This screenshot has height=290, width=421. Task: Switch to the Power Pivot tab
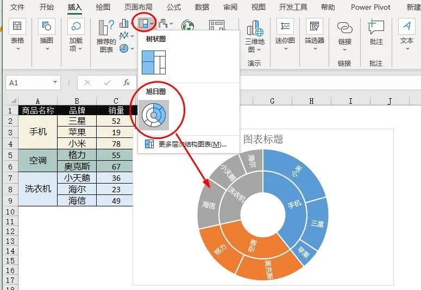(370, 7)
